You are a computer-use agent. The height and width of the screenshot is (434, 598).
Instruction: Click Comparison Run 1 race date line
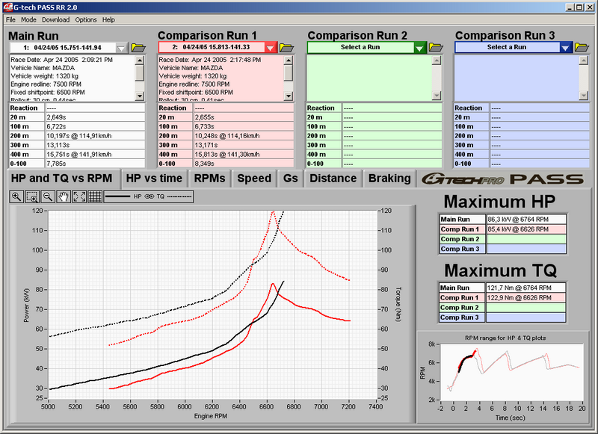coord(210,60)
